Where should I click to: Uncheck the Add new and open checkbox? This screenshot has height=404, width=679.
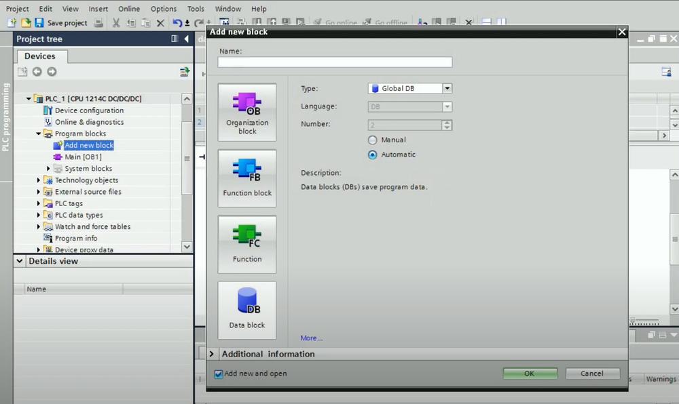218,373
